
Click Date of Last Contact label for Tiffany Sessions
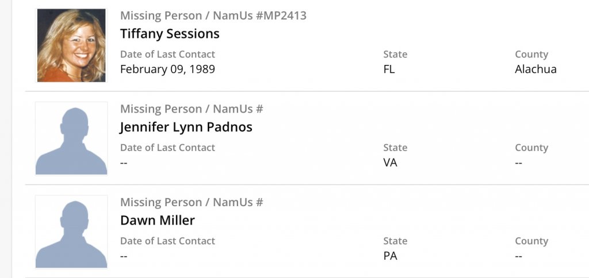click(x=167, y=55)
